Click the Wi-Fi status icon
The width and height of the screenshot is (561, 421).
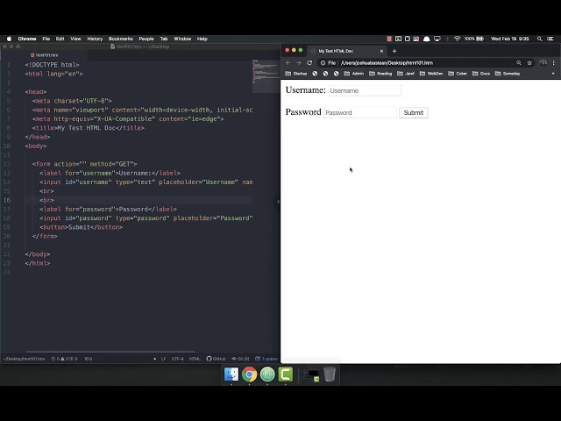point(457,39)
